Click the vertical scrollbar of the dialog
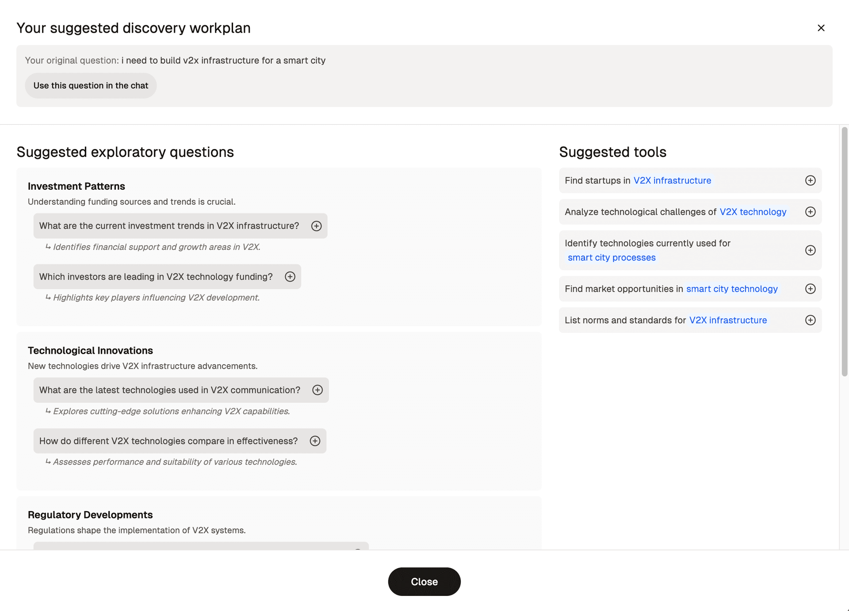Screen dimensions: 849x611 (x=844, y=252)
